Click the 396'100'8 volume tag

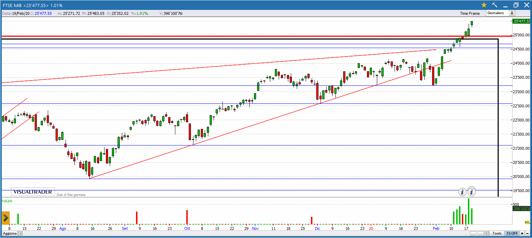pyautogui.click(x=522, y=209)
